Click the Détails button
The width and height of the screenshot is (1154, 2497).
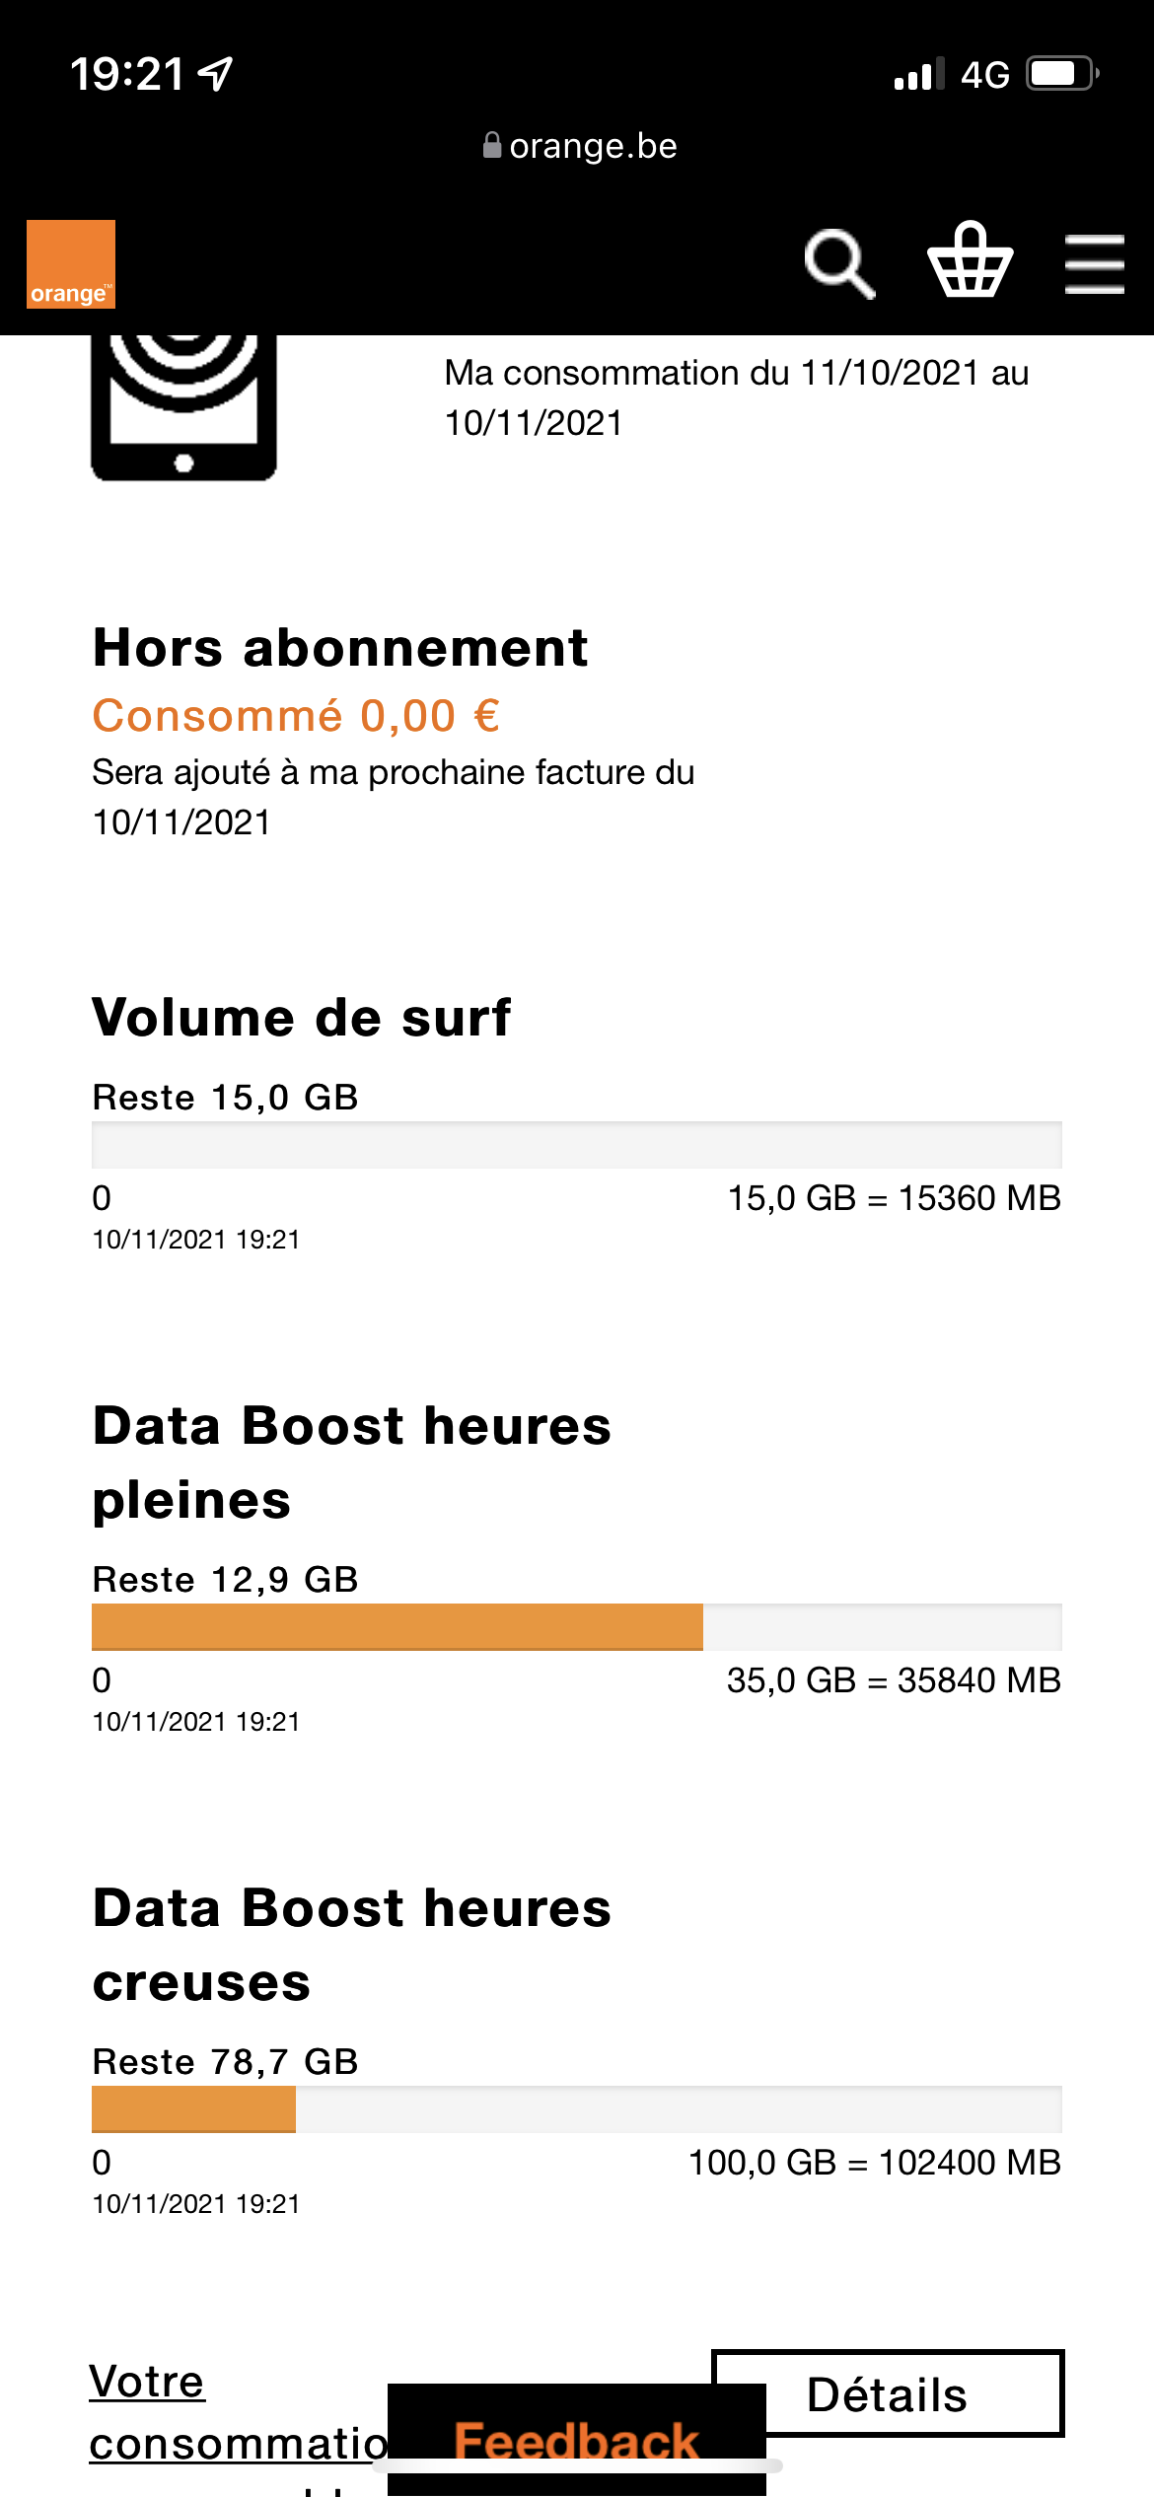887,2393
